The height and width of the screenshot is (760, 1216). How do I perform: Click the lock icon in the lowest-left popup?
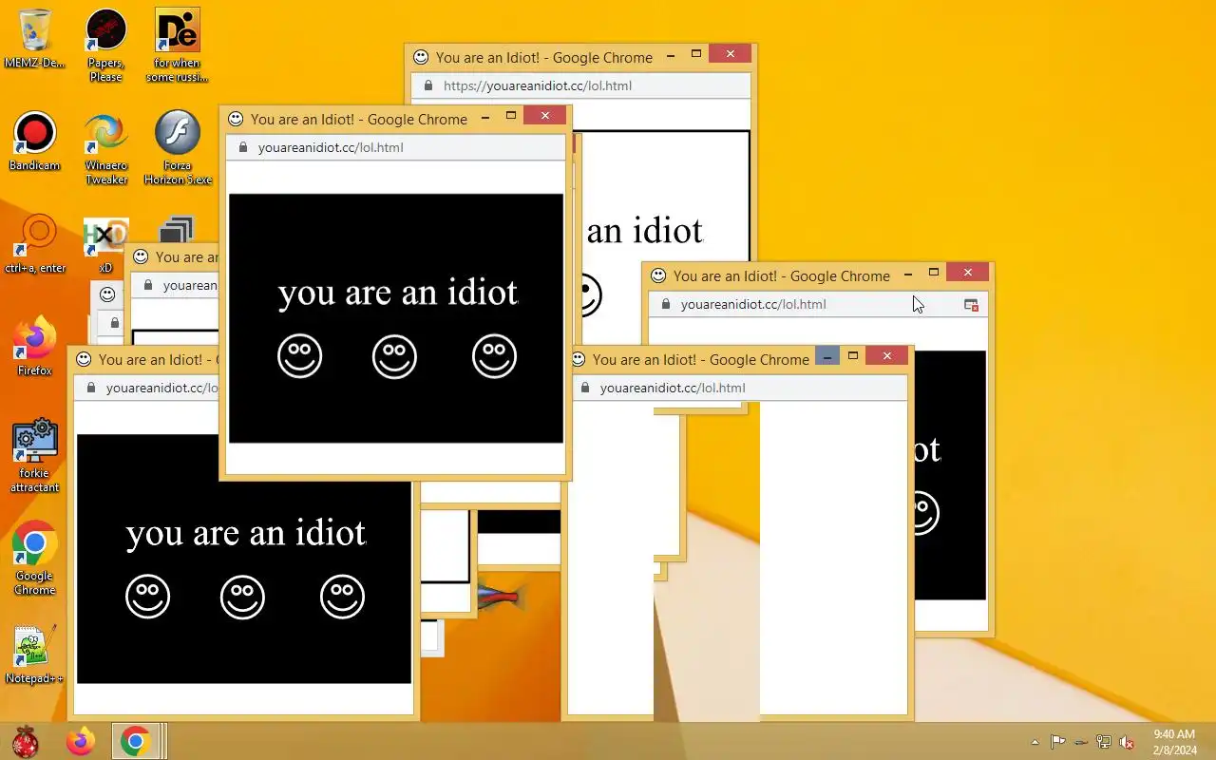tap(90, 388)
